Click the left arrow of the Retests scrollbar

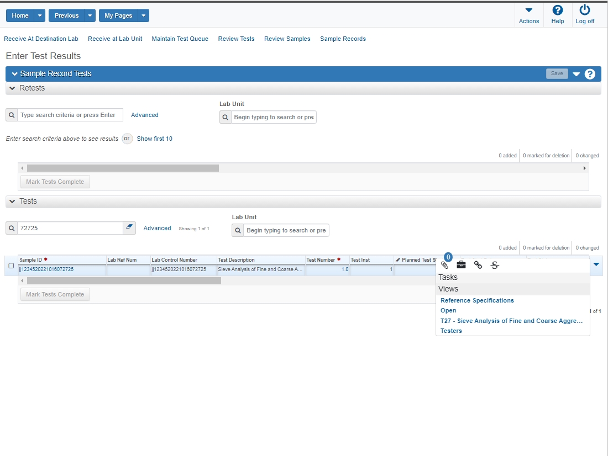tap(22, 168)
